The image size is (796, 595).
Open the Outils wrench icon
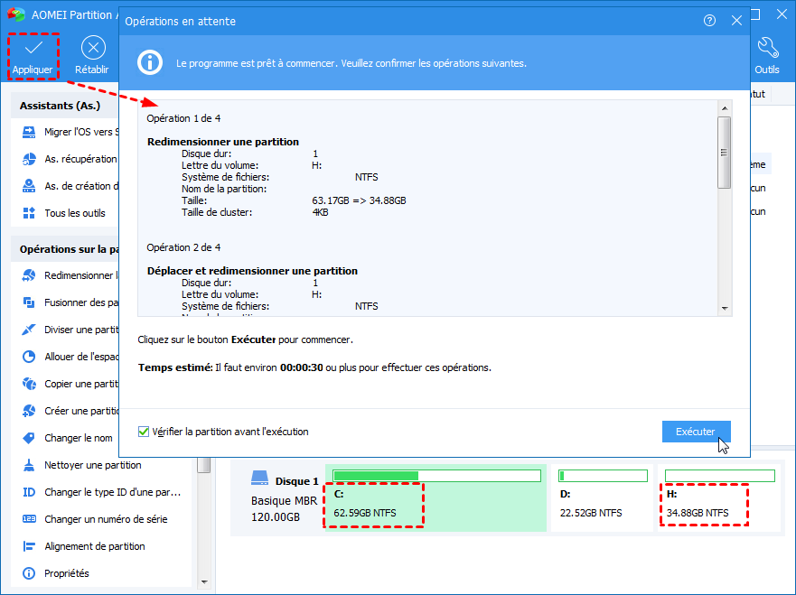[767, 49]
